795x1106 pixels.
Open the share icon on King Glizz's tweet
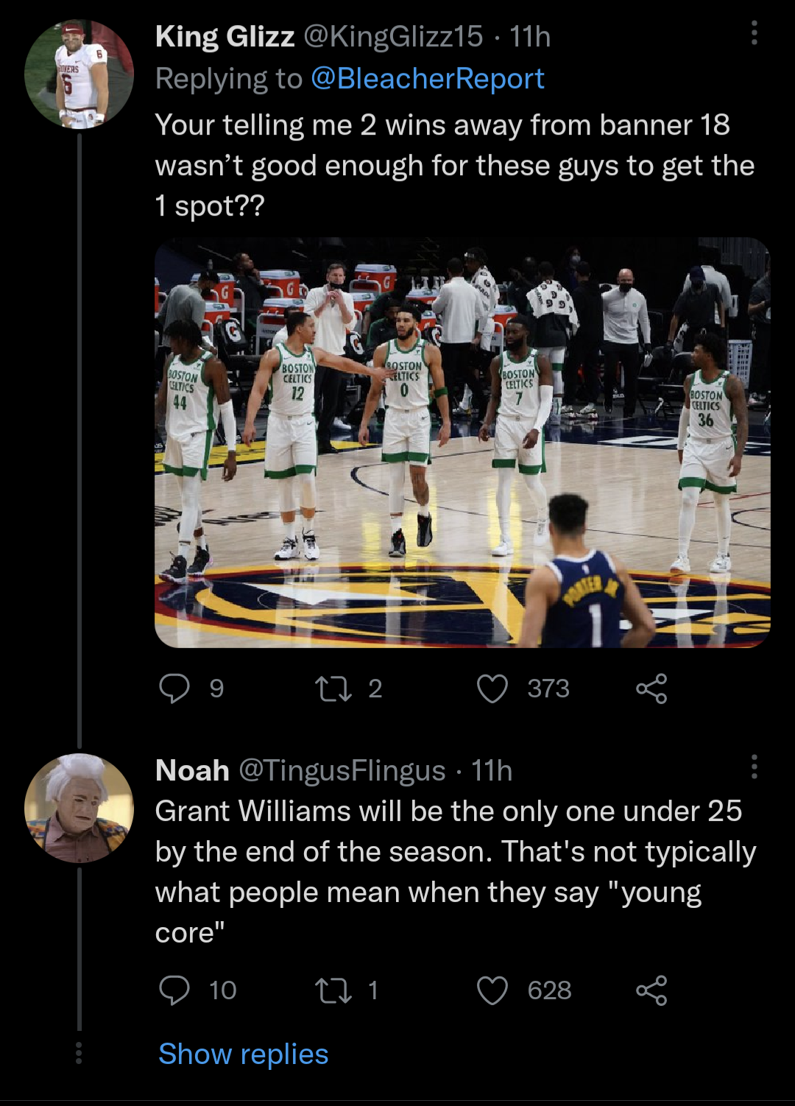point(654,688)
